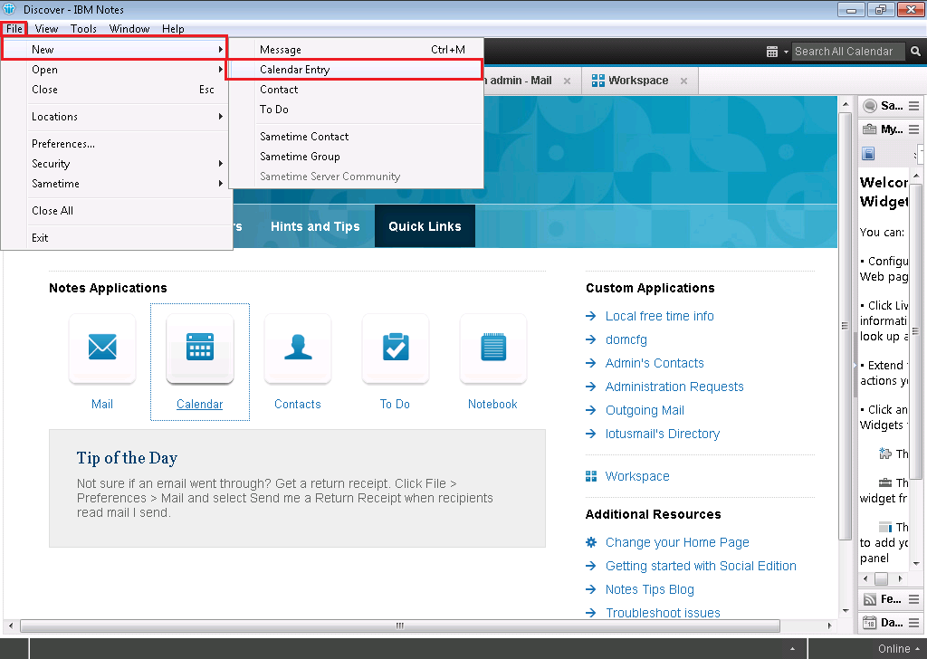Click the horizontal scrollbar of the page
The width and height of the screenshot is (927, 659).
[399, 626]
